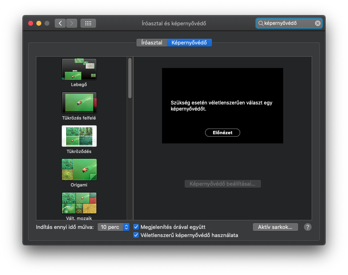Pick the Origami screensaver thumbnail
The image size is (348, 275).
pyautogui.click(x=79, y=170)
